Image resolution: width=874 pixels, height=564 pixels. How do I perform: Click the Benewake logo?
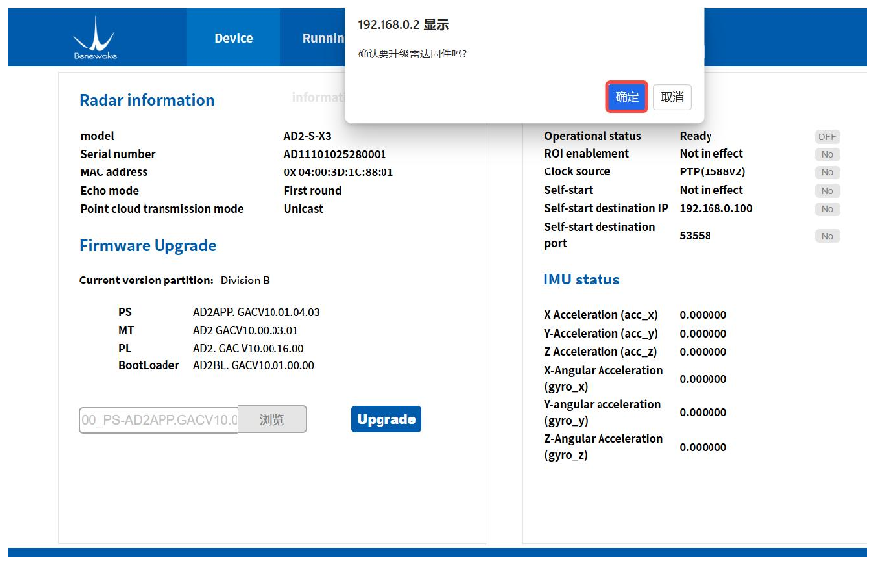[x=95, y=39]
